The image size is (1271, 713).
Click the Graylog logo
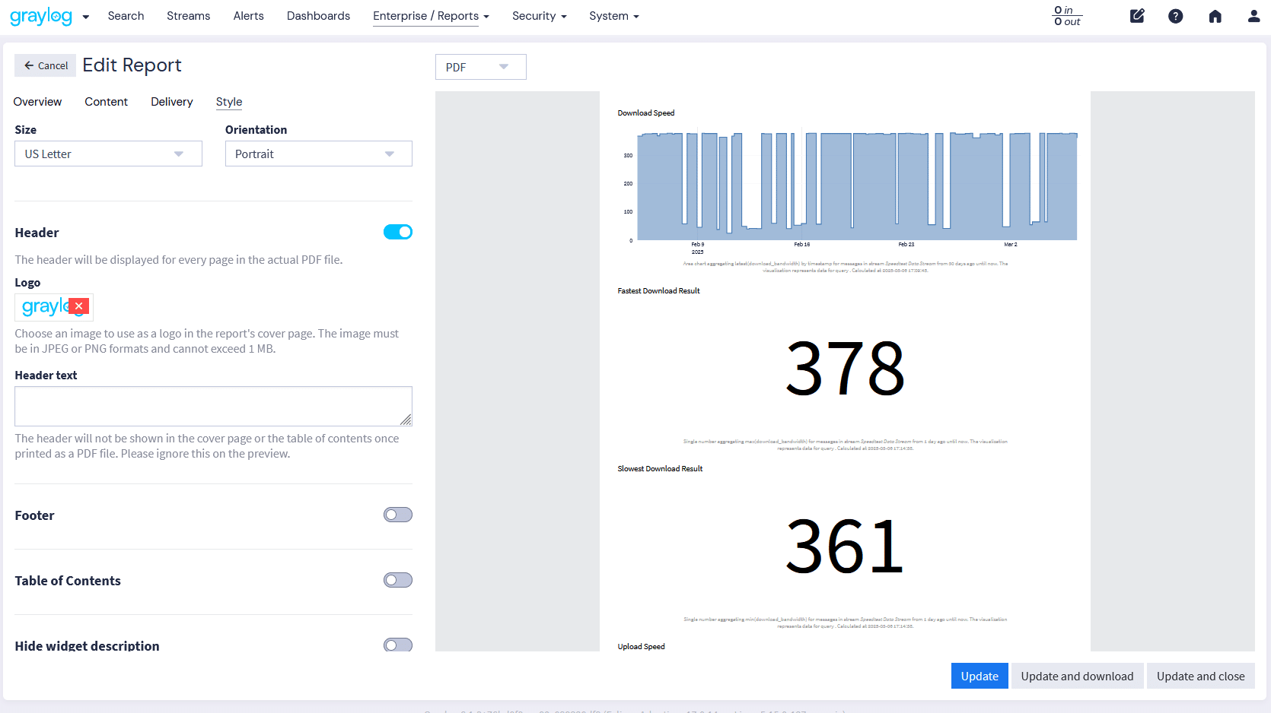(42, 16)
